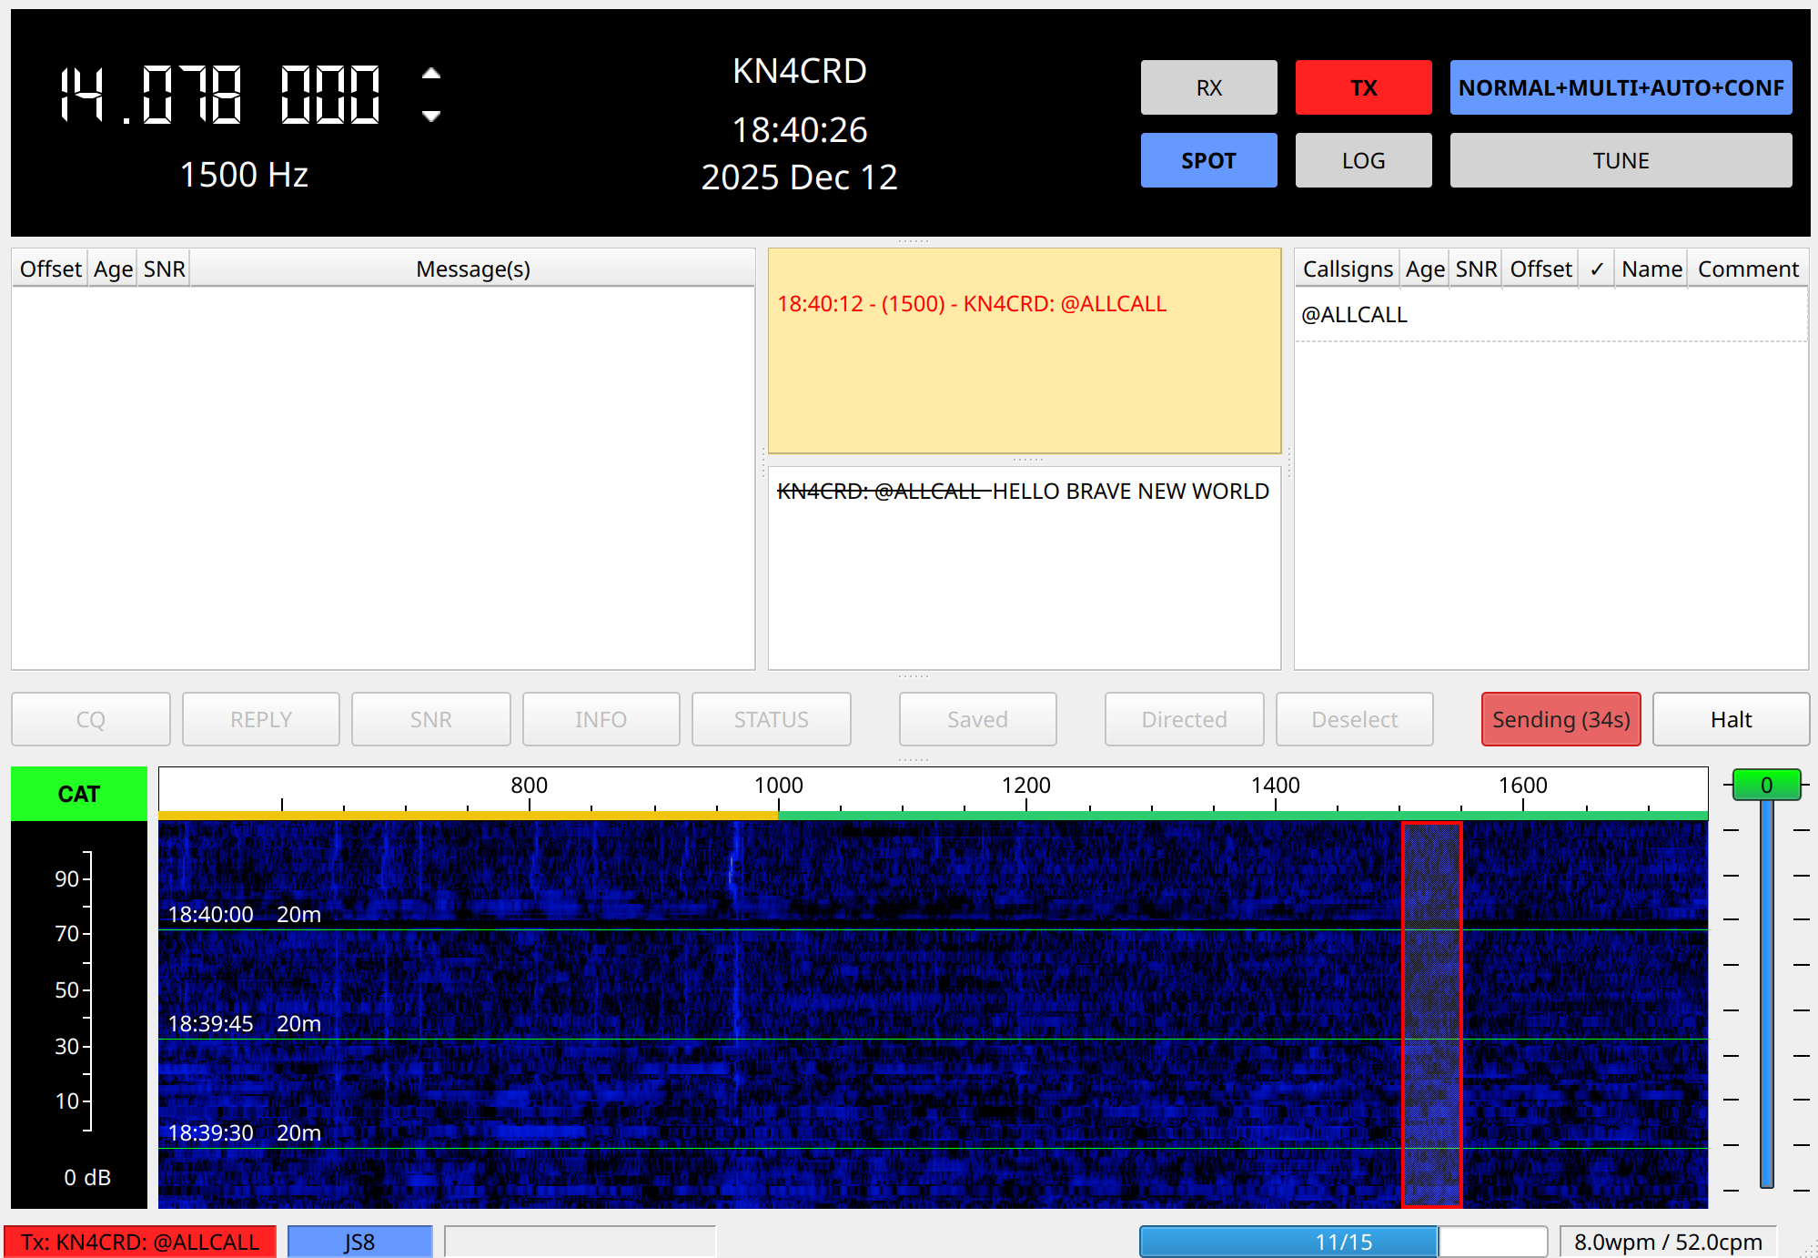Click the Sending (34s) button
The image size is (1818, 1258).
(x=1560, y=719)
